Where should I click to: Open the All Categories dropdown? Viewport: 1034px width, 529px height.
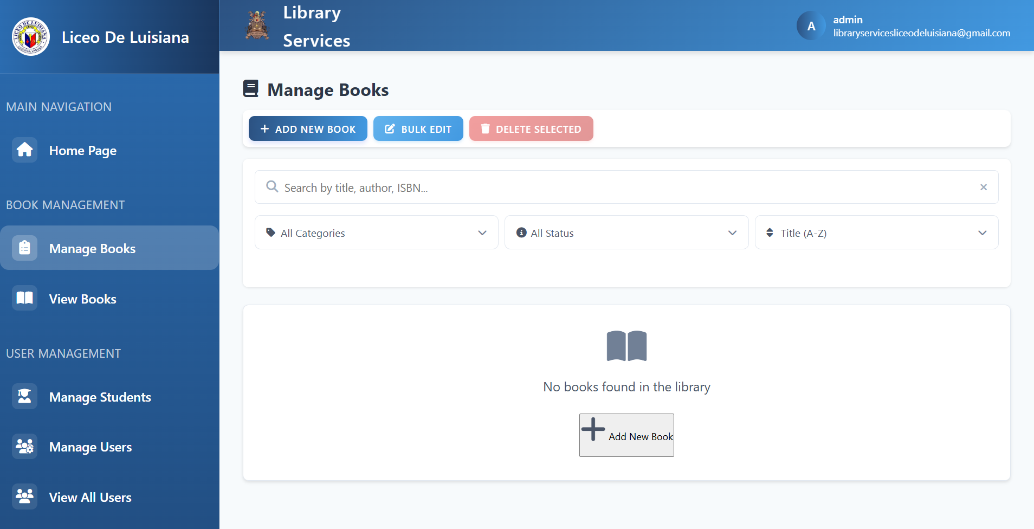pos(376,233)
